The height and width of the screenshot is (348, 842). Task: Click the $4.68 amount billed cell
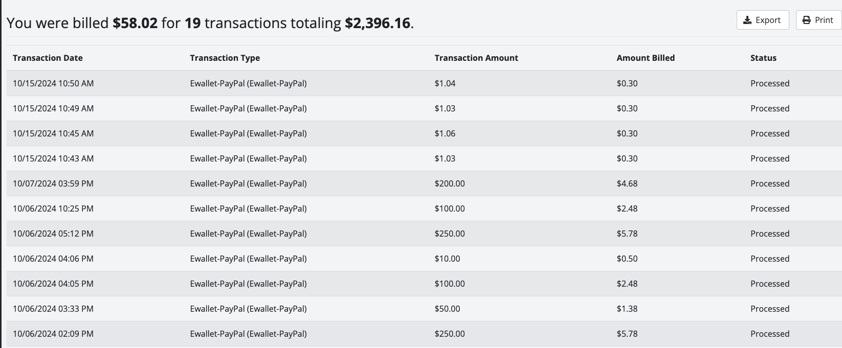pyautogui.click(x=627, y=183)
